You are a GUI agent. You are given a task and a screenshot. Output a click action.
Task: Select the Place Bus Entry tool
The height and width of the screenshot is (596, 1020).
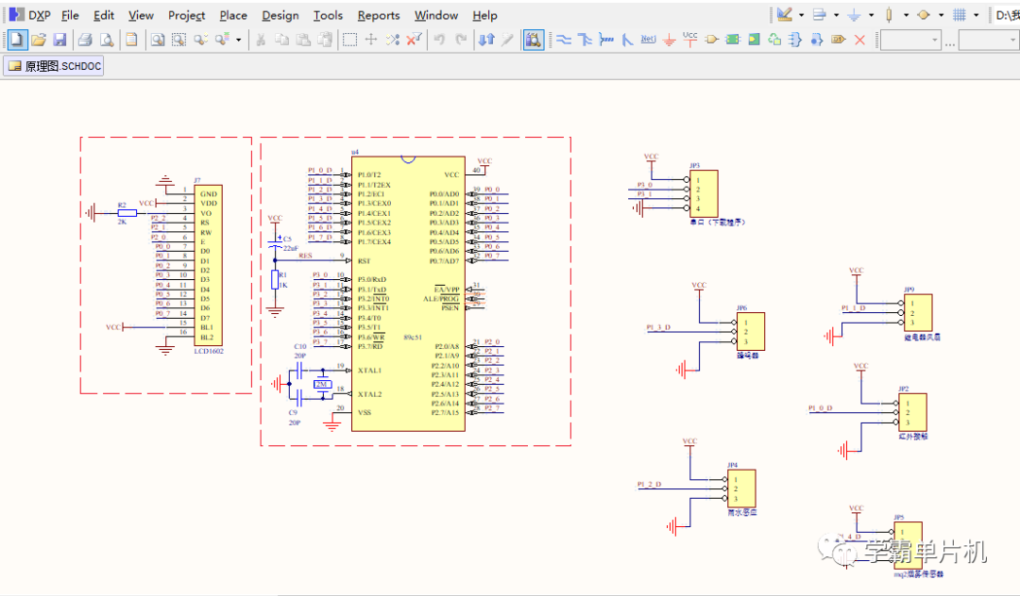coord(627,40)
